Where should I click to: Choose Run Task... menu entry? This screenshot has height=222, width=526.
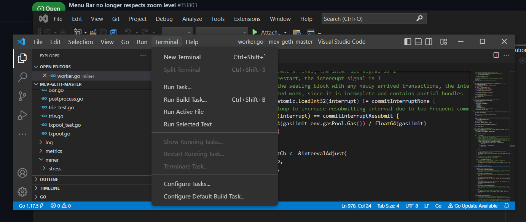coord(215,87)
